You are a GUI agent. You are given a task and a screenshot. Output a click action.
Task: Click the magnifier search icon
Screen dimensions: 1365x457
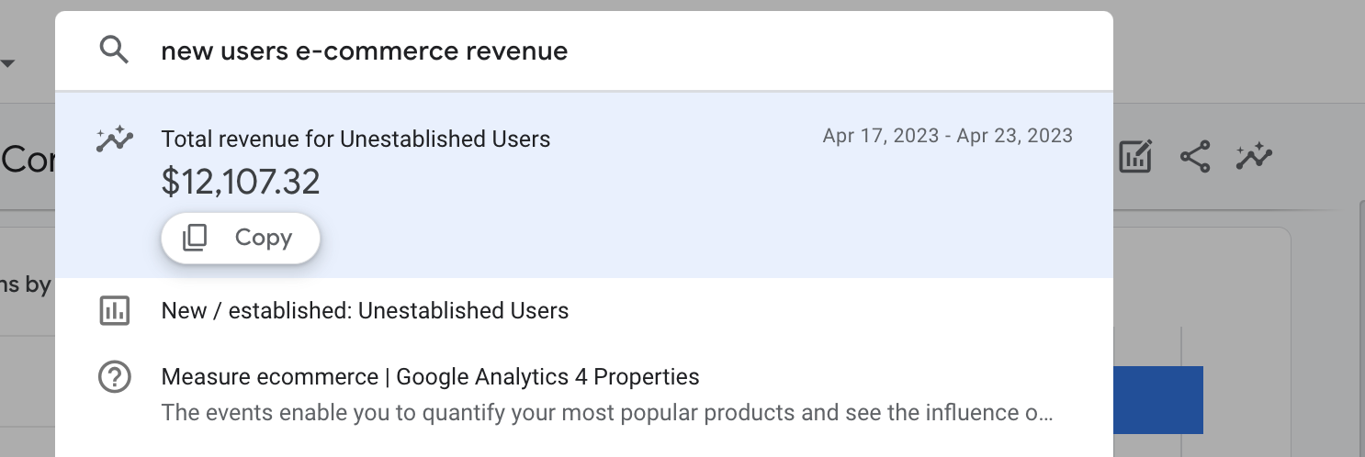[x=114, y=50]
